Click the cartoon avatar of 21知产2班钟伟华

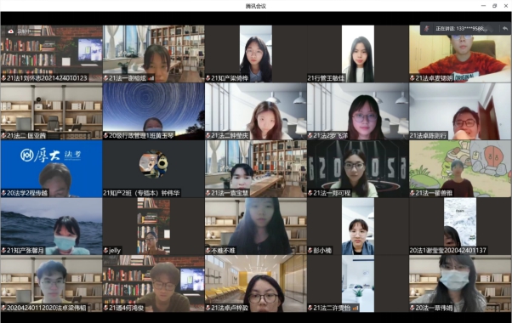[x=153, y=164]
